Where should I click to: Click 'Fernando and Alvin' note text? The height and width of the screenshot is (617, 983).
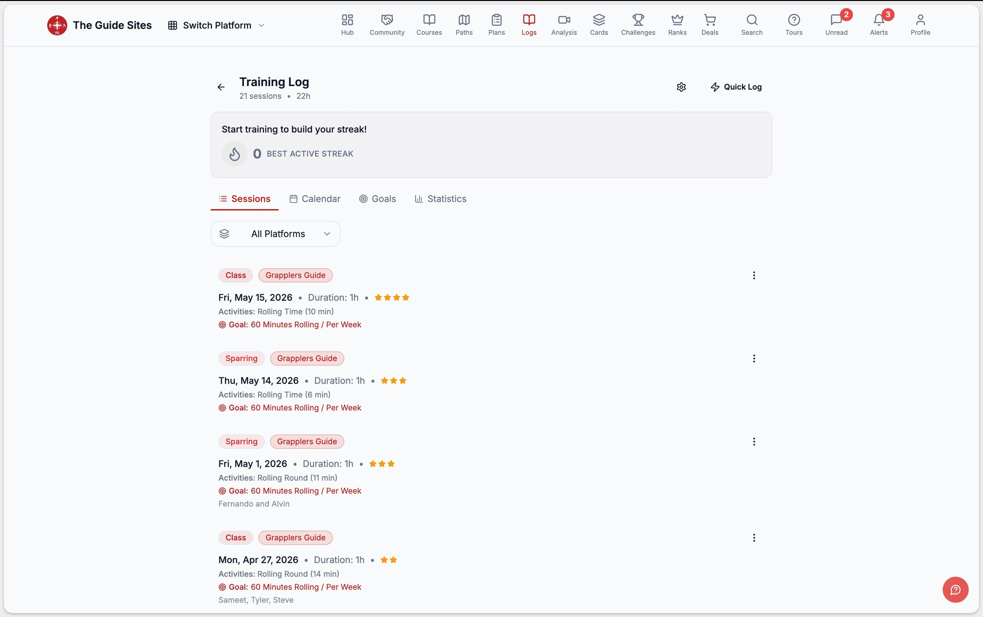[254, 504]
